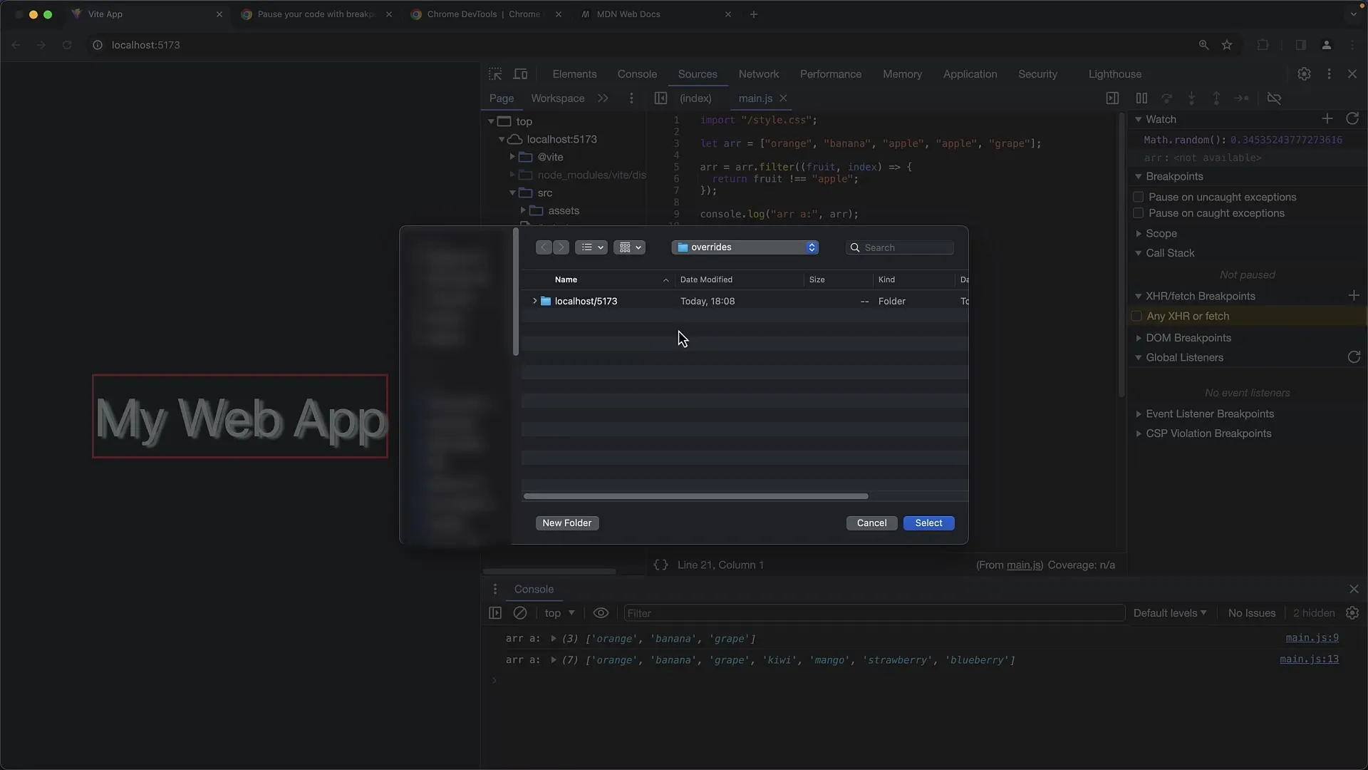Deactivate breakpoints icon
The width and height of the screenshot is (1368, 770).
point(1274,98)
